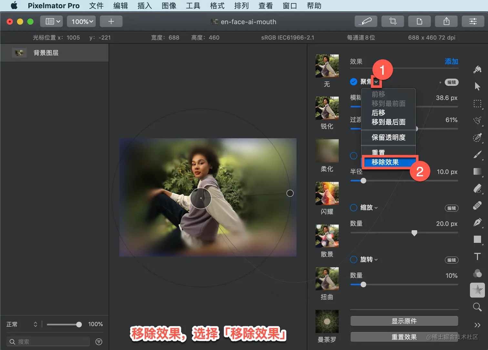The height and width of the screenshot is (350, 488).
Task: Apply the 锐化 effect preset thumbnail
Action: (327, 108)
